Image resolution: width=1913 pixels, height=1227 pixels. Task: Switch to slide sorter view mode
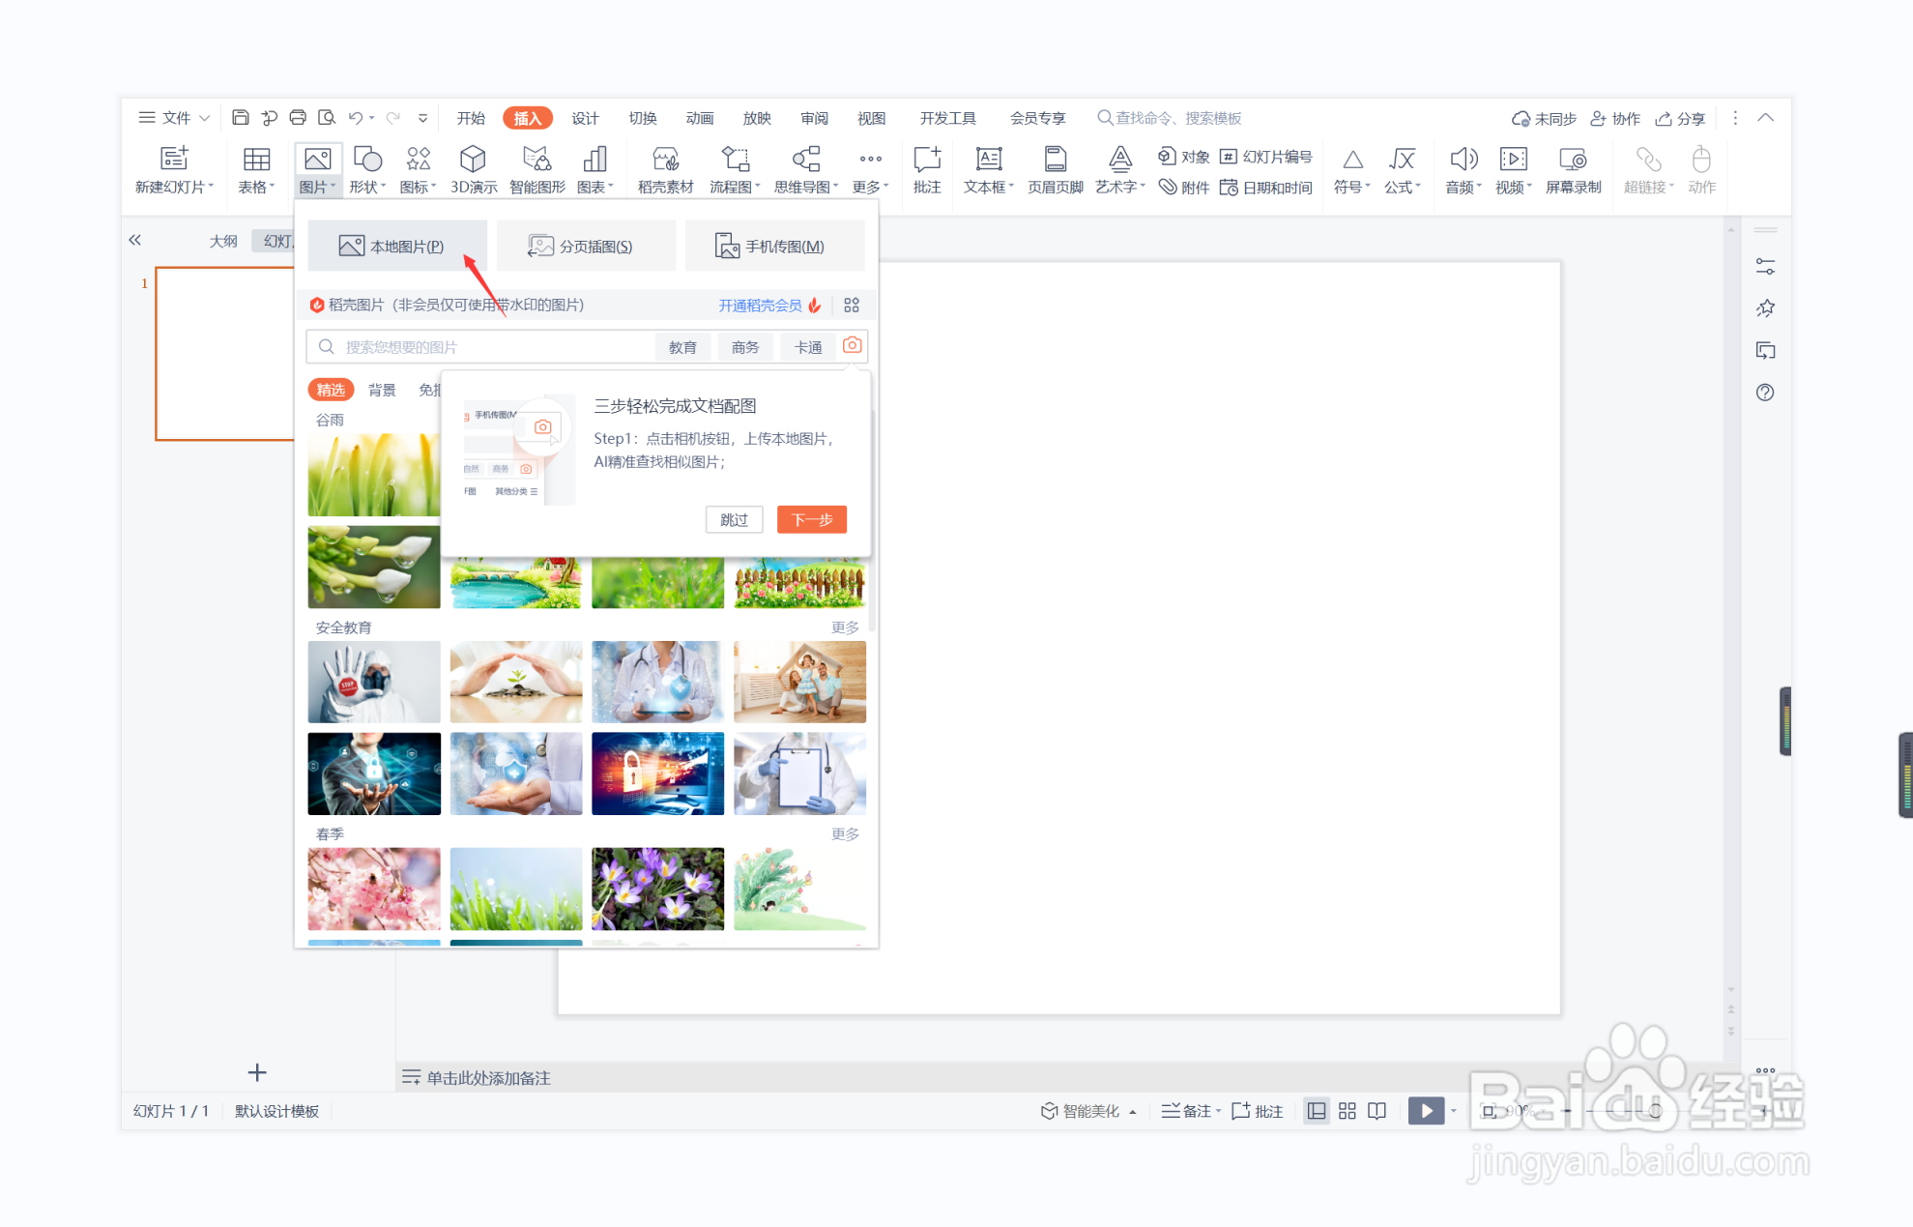pyautogui.click(x=1347, y=1110)
